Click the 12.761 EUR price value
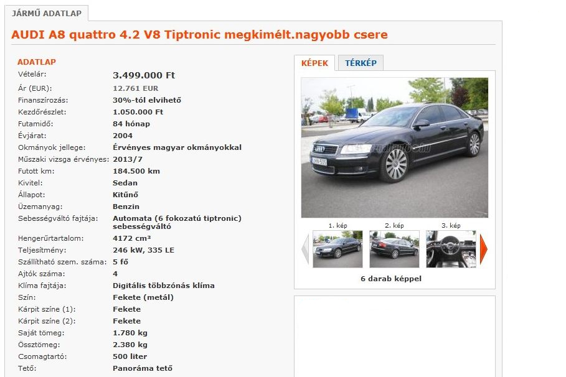The image size is (566, 377). click(135, 88)
